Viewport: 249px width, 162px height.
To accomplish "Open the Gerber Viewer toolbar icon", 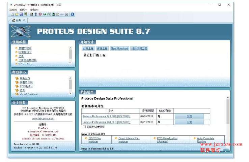I will pos(49,14).
